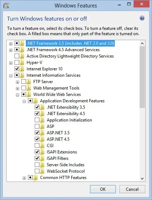The width and height of the screenshot is (152, 200).
Task: Click the CGI folder icon
Action: point(42,146)
